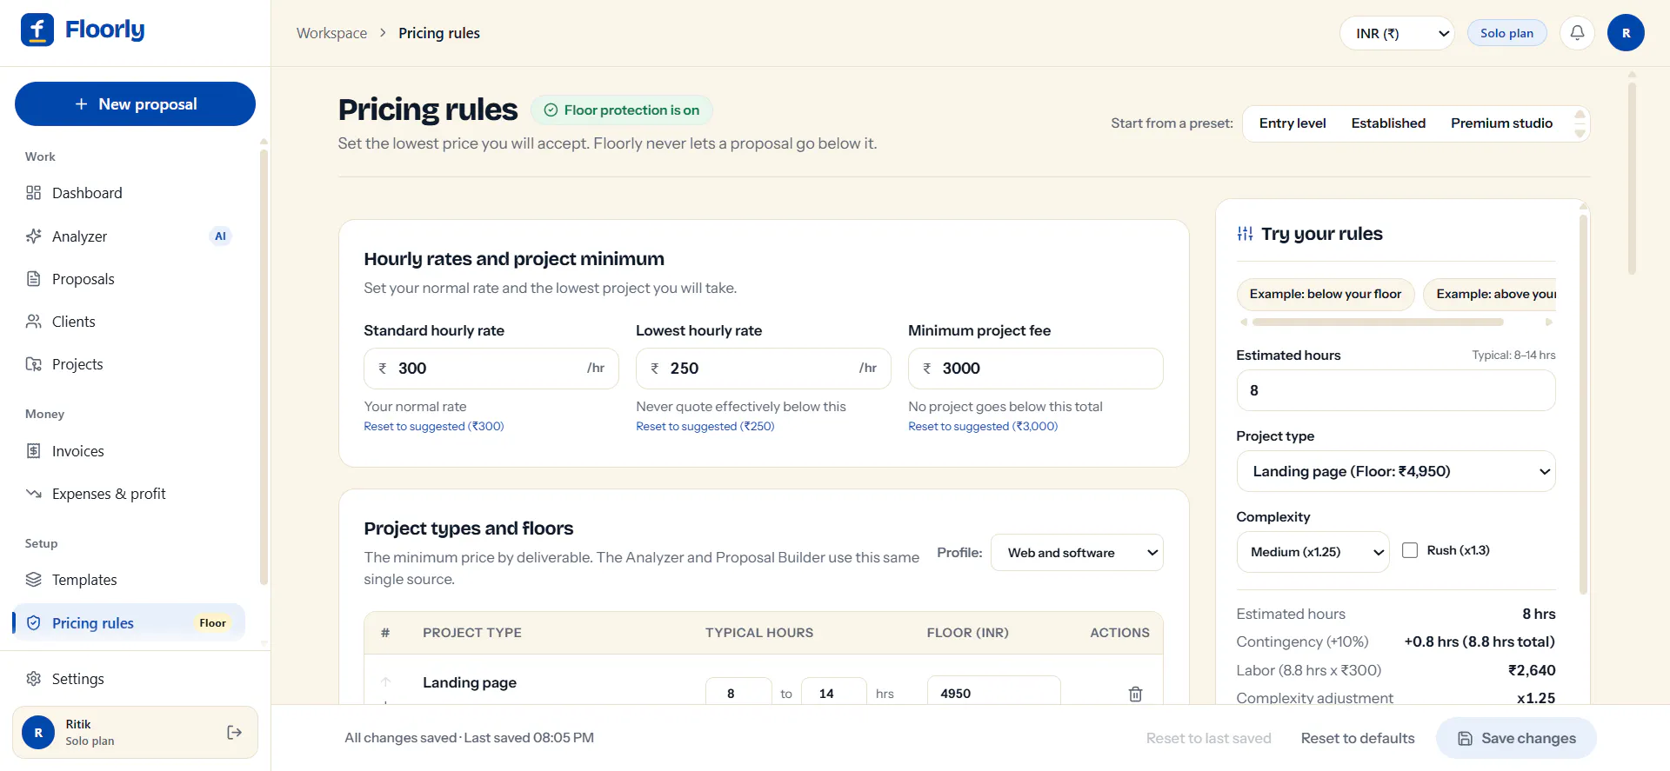Click the Settings gear icon
Screen dimensions: 1670x771
(x=34, y=679)
